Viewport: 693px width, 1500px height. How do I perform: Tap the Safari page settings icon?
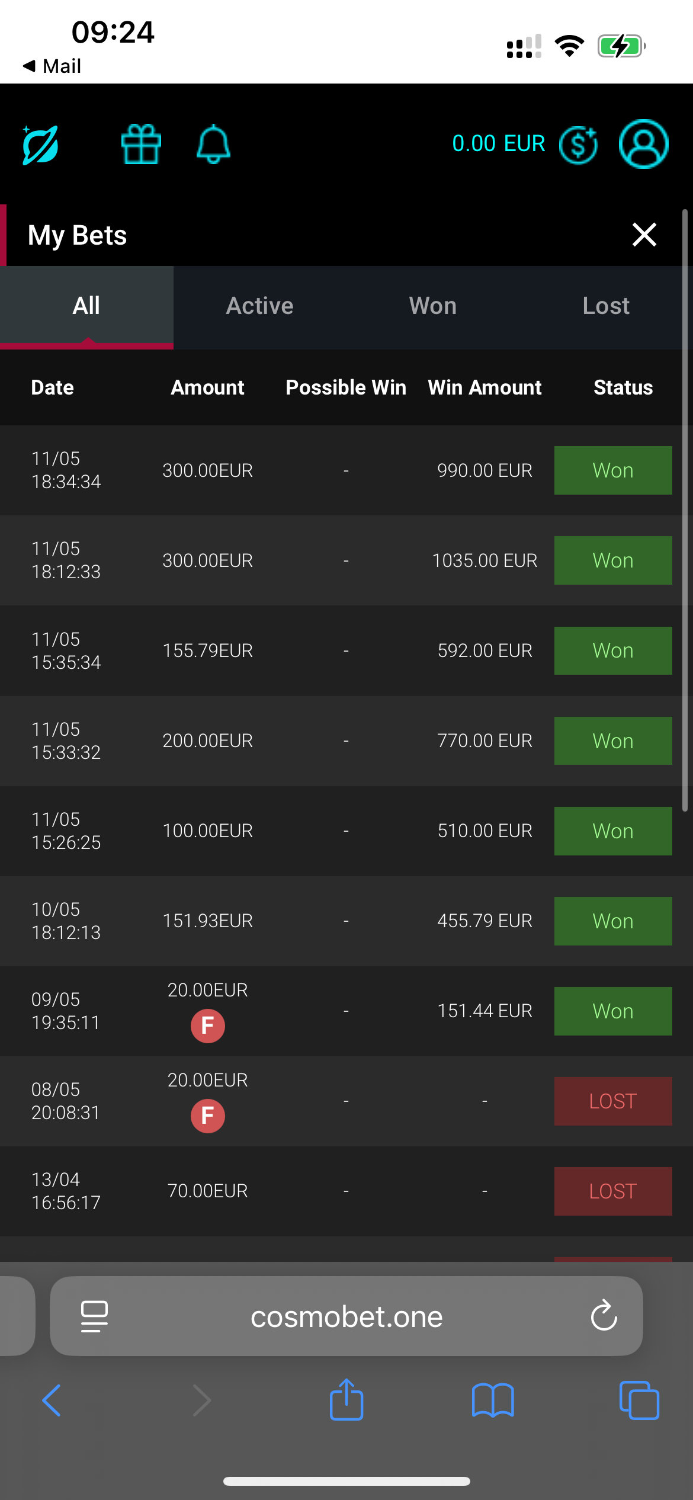(94, 1316)
